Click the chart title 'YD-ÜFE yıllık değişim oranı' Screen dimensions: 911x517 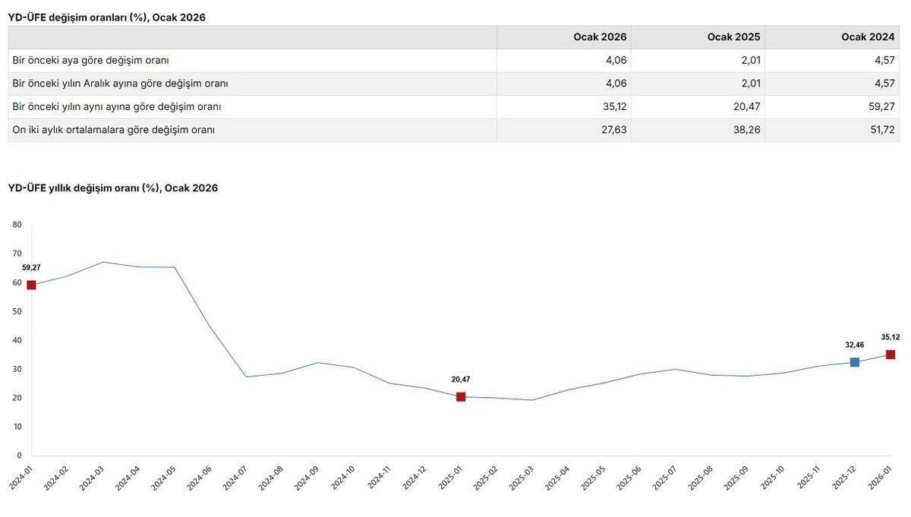(113, 188)
